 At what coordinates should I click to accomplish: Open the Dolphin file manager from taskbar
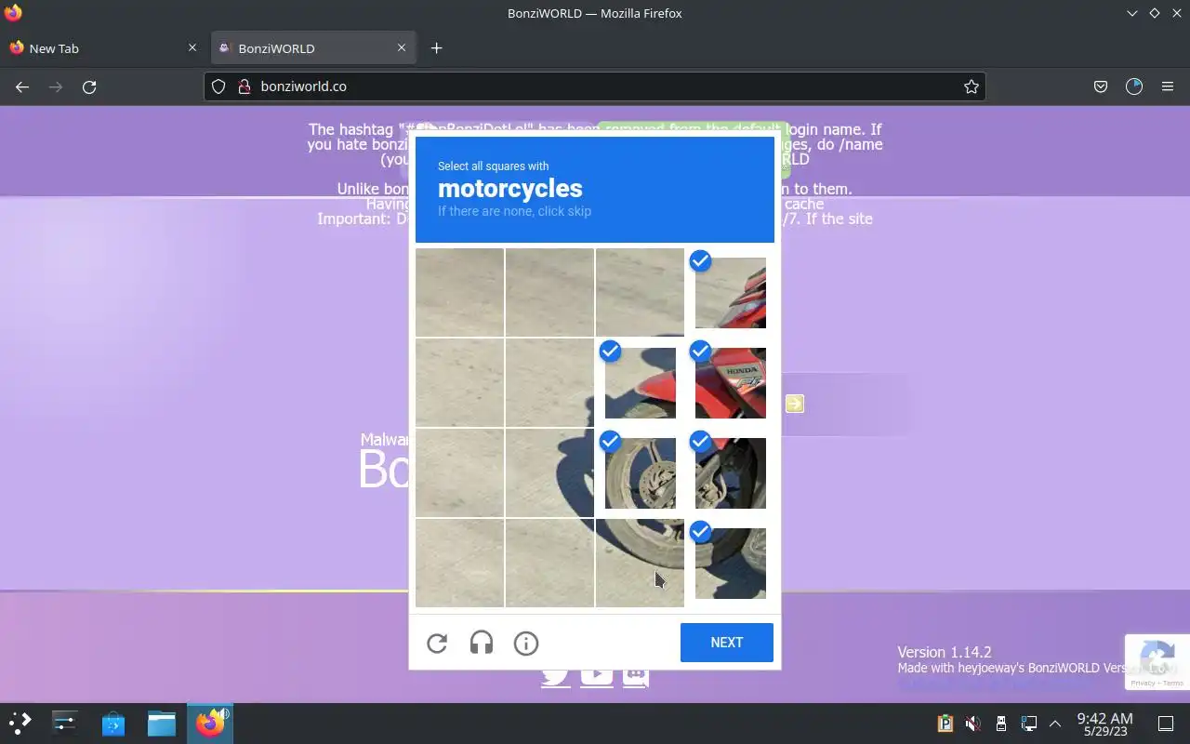(162, 723)
